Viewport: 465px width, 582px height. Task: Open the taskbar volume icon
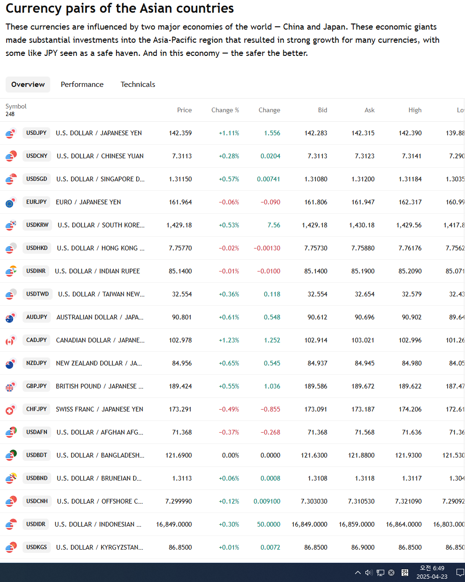click(369, 572)
